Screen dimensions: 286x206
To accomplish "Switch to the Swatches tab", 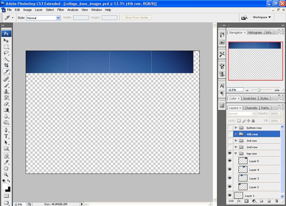I will (249, 98).
